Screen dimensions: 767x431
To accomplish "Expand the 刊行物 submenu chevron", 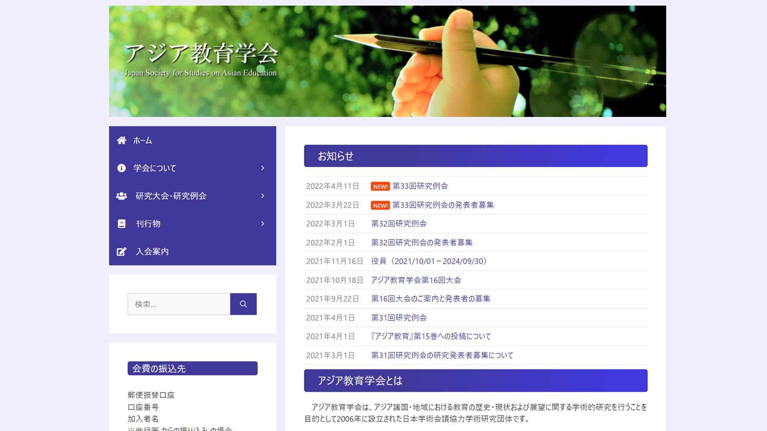I will (x=262, y=224).
